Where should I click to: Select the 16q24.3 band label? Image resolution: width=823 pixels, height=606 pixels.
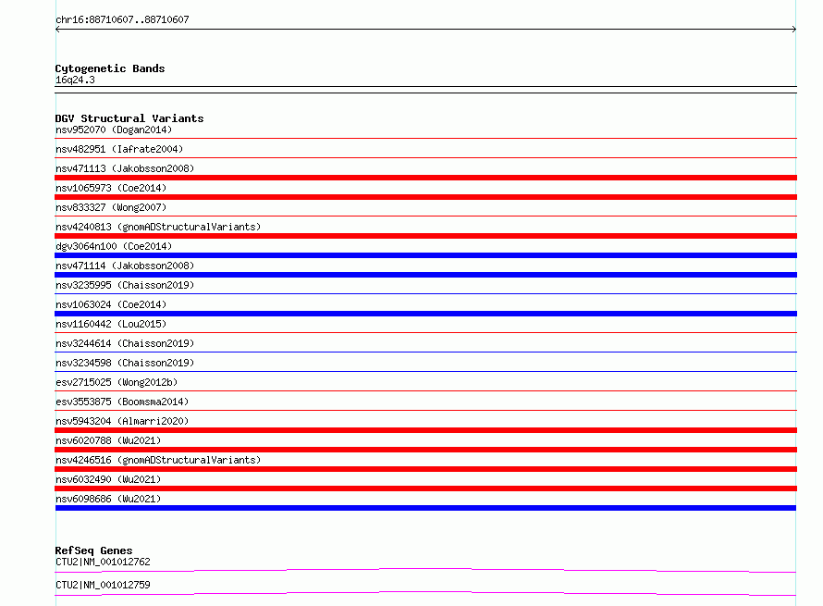(75, 80)
